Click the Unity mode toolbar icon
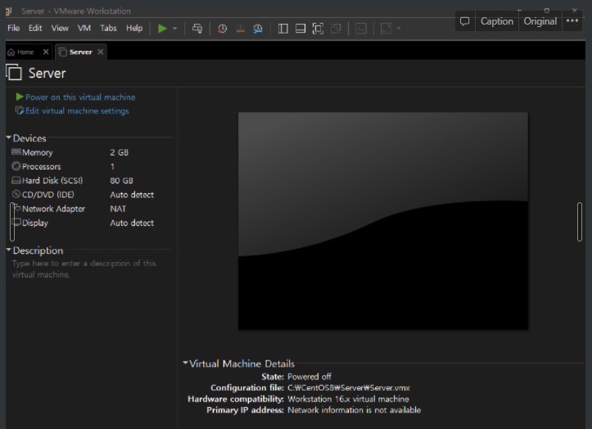Image resolution: width=592 pixels, height=429 pixels. pos(336,29)
